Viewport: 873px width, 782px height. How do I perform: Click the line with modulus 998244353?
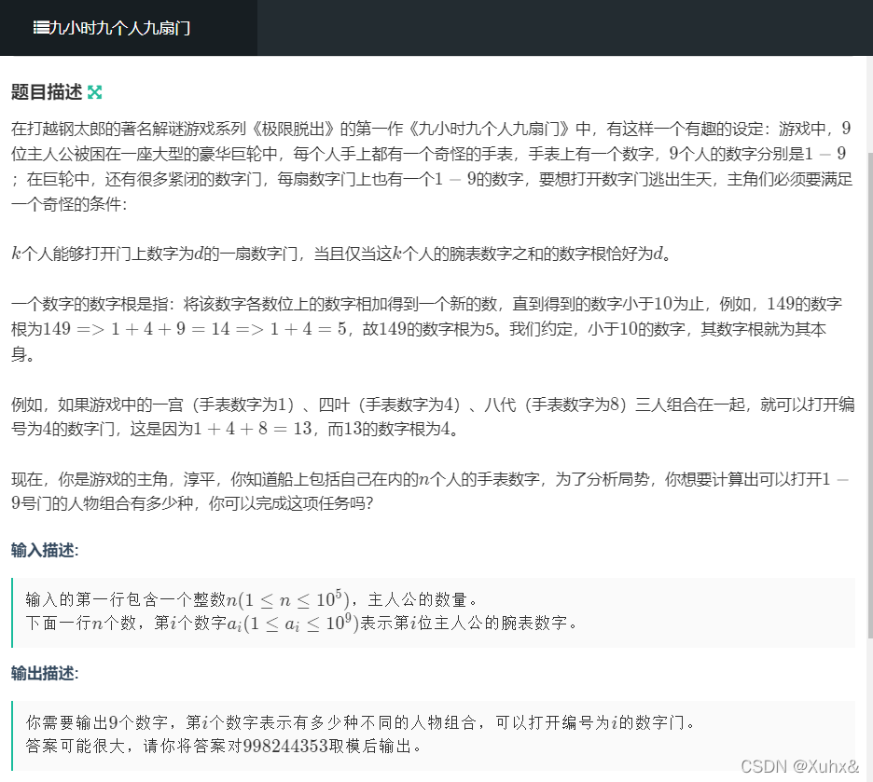point(223,746)
